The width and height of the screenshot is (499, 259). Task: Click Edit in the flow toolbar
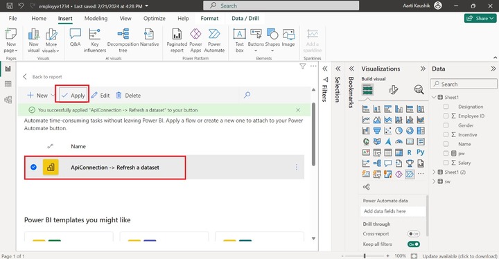point(100,96)
